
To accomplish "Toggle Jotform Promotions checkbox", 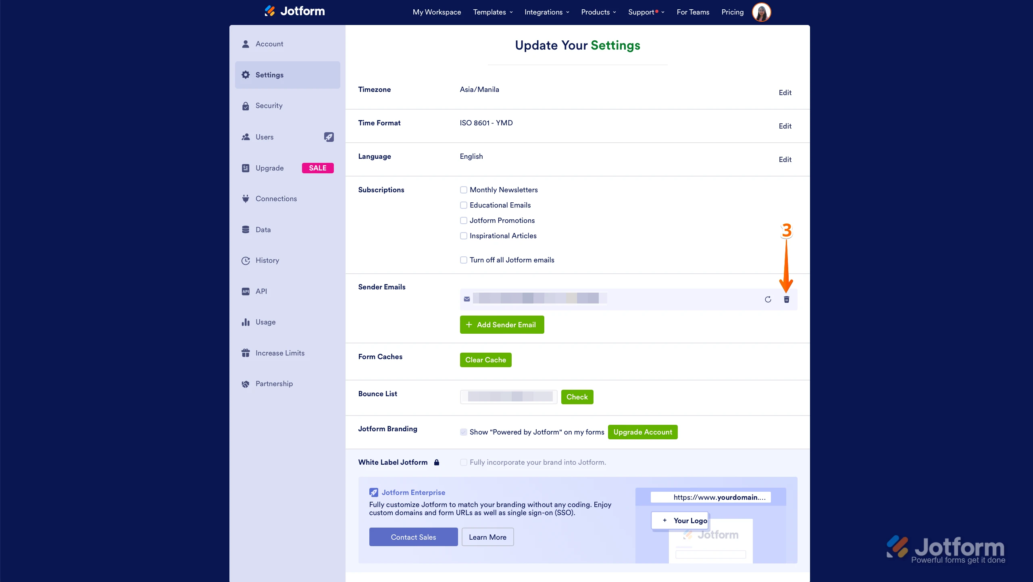I will 464,220.
